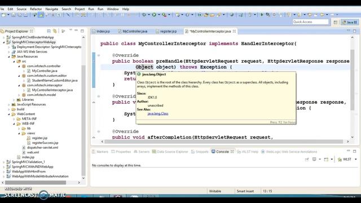Toggle Link with Editor in Project Explorer
Image resolution: width=361 pixels, height=203 pixels.
coord(55,31)
